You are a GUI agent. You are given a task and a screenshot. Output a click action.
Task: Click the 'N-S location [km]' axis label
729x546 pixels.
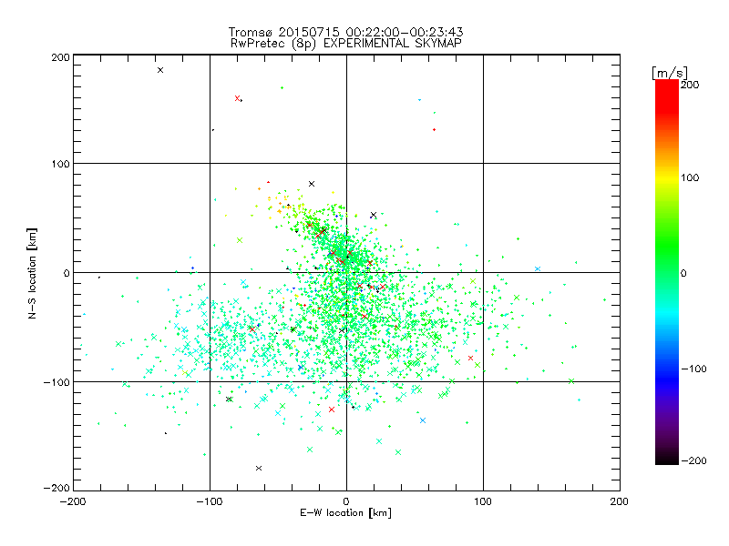click(x=32, y=273)
